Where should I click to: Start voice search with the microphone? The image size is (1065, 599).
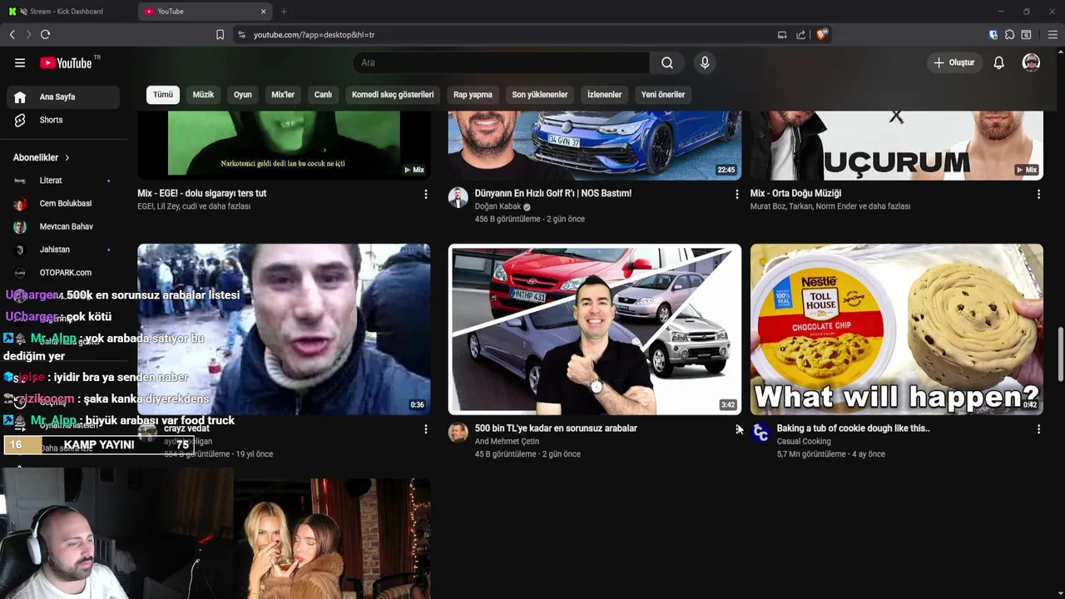[705, 62]
